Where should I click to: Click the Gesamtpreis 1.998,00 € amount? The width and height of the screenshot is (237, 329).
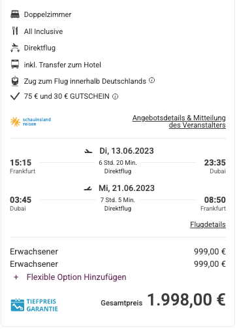click(187, 300)
